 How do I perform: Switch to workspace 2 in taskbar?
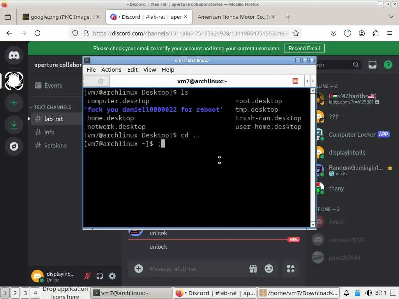(x=15, y=293)
